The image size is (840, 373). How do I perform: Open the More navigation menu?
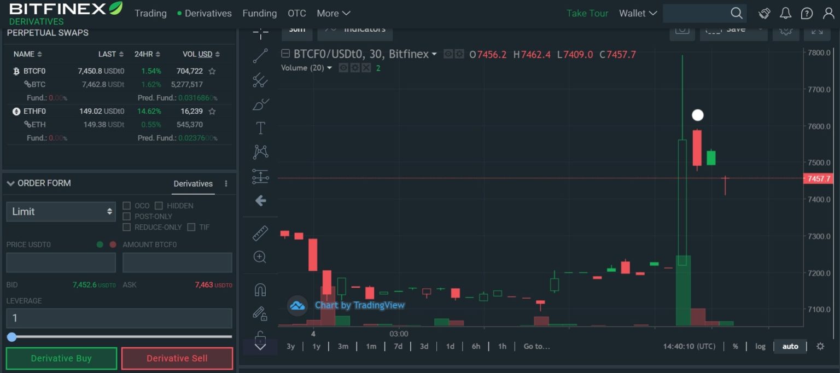[x=332, y=13]
